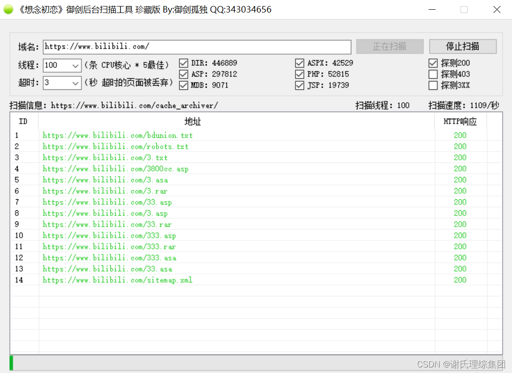
Task: Toggle the ASPX dictionary checkbox
Action: point(299,63)
